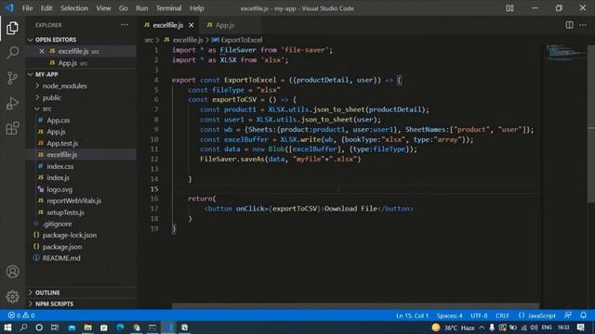Image resolution: width=595 pixels, height=334 pixels.
Task: Open logo.svg in the file tree
Action: pos(59,189)
